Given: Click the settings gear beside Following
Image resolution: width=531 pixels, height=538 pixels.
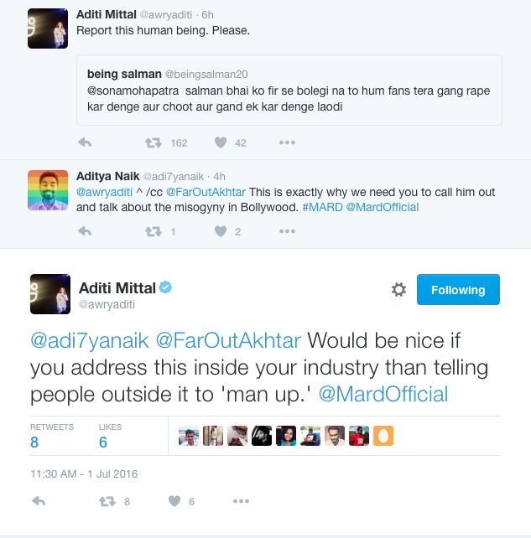Looking at the screenshot, I should 399,290.
